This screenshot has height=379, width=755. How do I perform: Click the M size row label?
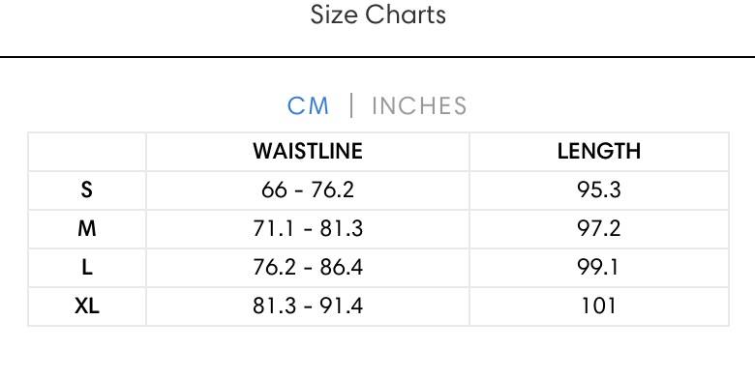87,229
